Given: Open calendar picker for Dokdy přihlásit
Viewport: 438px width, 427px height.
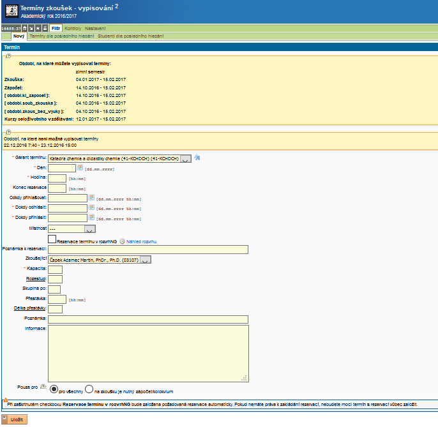Looking at the screenshot, I should [91, 218].
